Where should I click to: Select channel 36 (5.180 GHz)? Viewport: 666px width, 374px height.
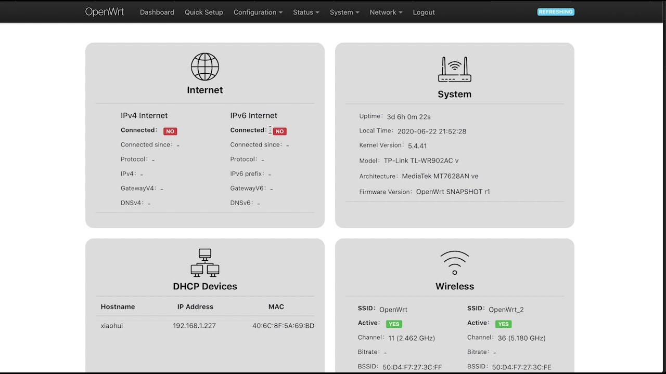pos(521,338)
